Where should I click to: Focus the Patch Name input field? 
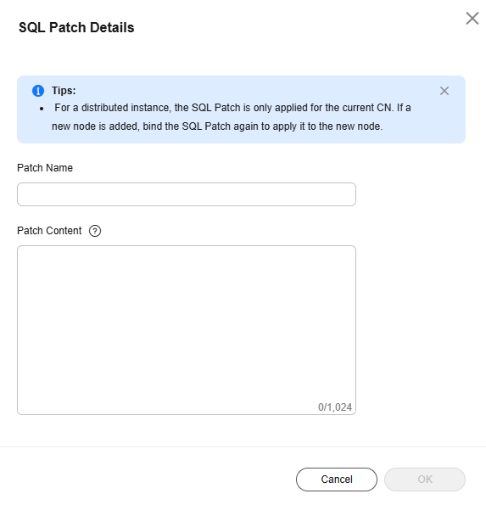[187, 194]
